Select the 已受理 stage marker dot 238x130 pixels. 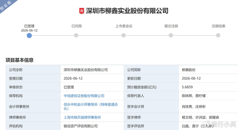coord(29,35)
